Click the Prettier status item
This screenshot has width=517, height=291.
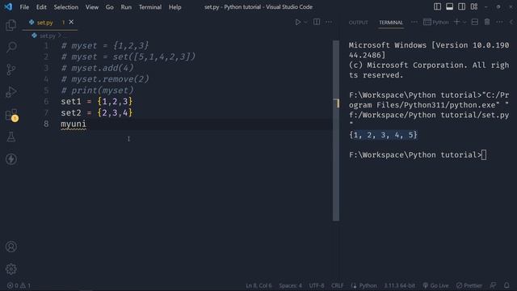pyautogui.click(x=469, y=285)
